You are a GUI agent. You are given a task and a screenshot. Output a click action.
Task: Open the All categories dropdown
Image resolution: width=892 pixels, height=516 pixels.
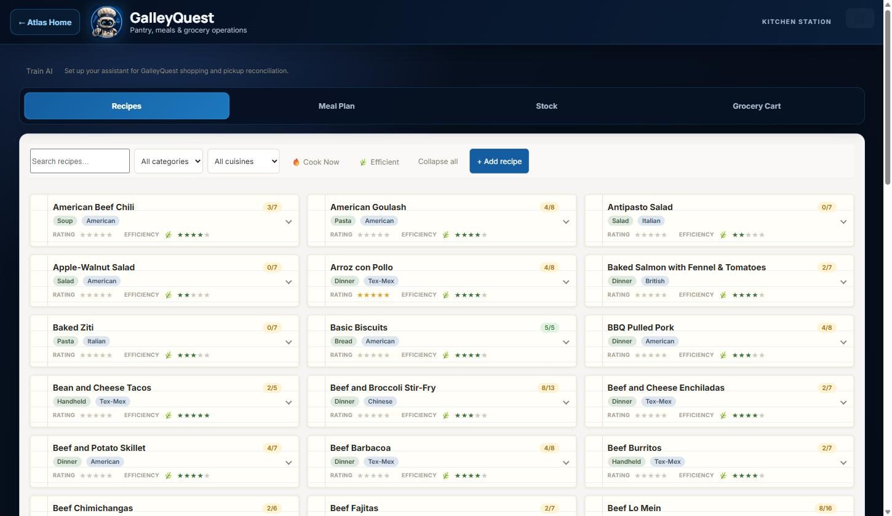[169, 161]
